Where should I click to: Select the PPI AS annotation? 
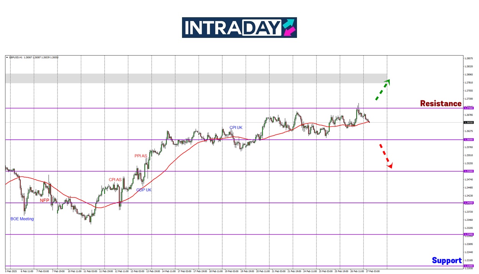tap(141, 156)
